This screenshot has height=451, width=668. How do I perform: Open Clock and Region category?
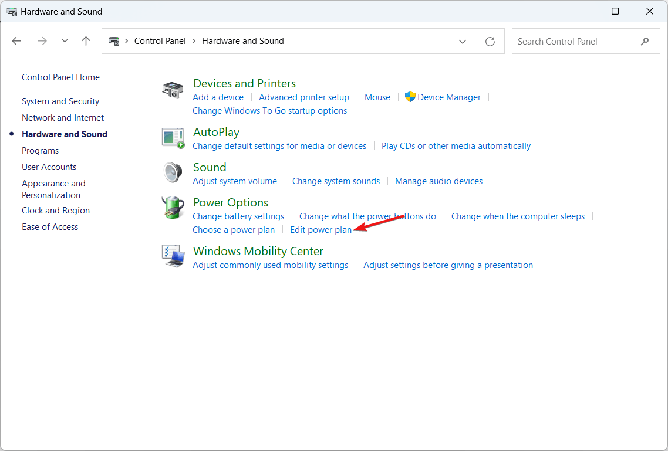point(56,210)
